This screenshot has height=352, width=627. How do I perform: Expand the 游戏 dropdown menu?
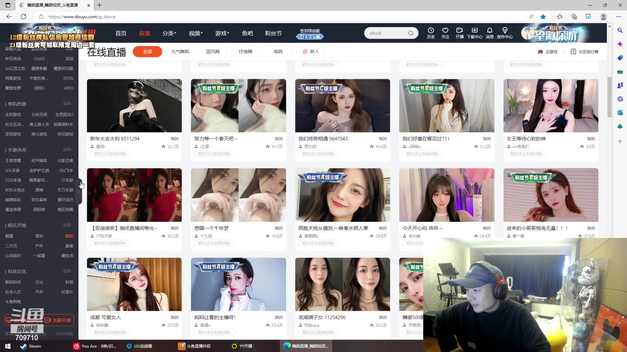tap(222, 33)
